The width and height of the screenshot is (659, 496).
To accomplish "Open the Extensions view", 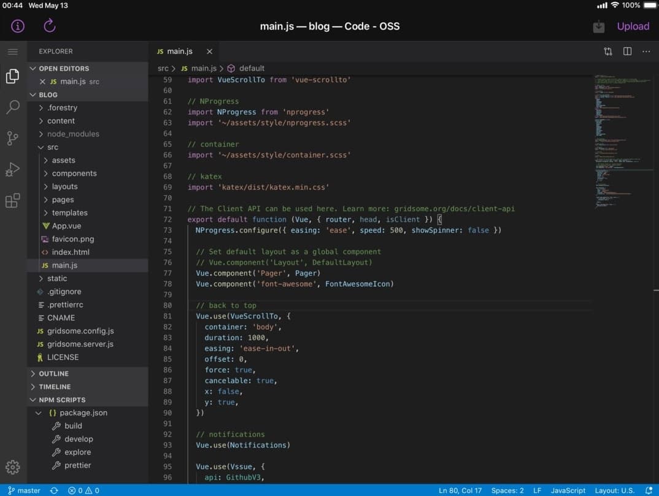I will coord(12,201).
